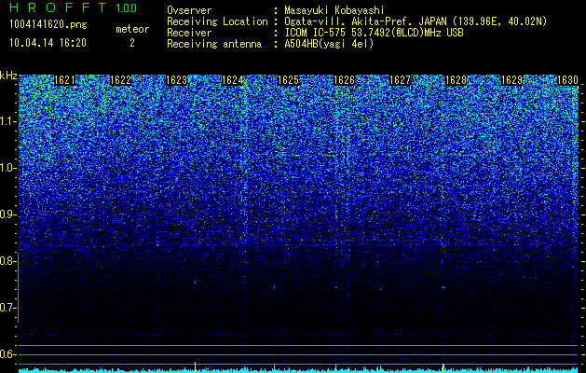Click the meteor count label
Viewport: 586px width, 373px height.
click(x=132, y=29)
